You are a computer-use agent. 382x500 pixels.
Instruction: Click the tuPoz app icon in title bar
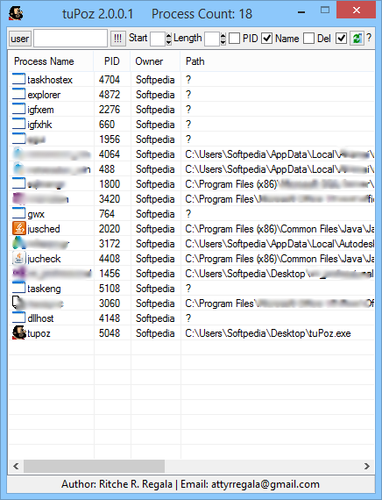tap(16, 13)
